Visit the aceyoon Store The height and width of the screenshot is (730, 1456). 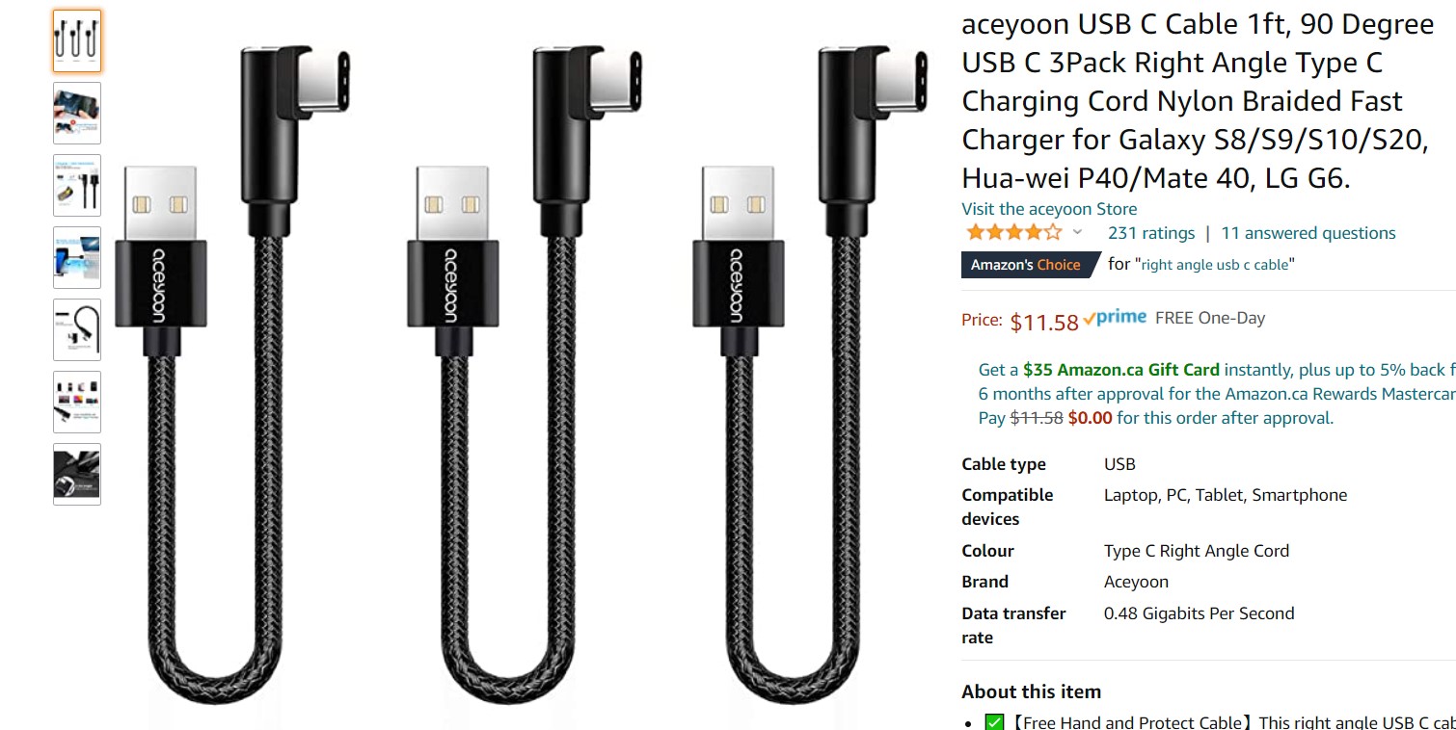tap(1049, 209)
